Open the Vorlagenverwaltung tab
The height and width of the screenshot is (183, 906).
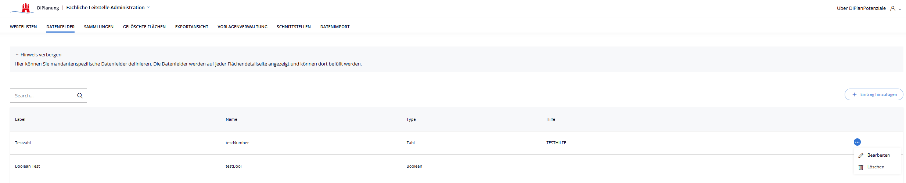242,27
